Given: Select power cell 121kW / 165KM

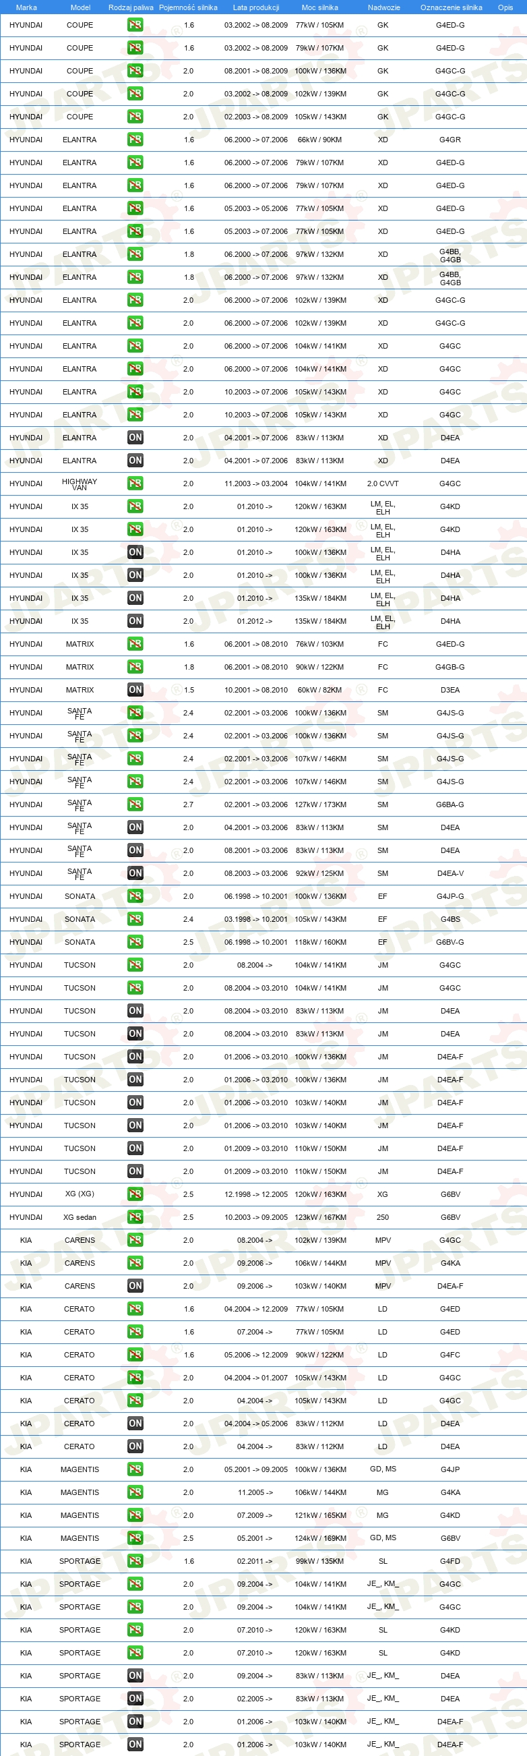Looking at the screenshot, I should [320, 1515].
